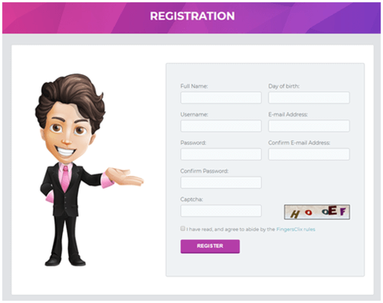Click the "Captcha:" label
Viewport: 383px width, 303px height.
click(191, 200)
